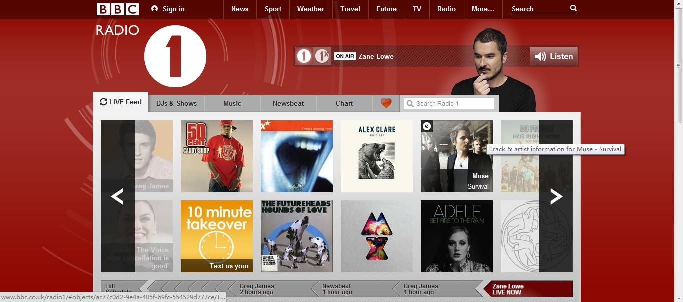This screenshot has width=683, height=302.
Task: Open the Coldplay Mylo Xyloto cover tile
Action: pyautogui.click(x=377, y=236)
